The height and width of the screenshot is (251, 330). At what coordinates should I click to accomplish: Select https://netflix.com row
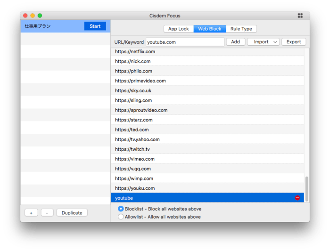(207, 52)
